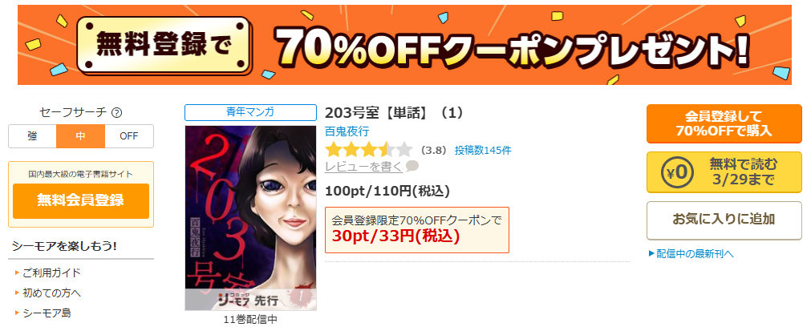Screen dimensions: 811x327
Task: Click the star rating display
Action: coord(369,151)
